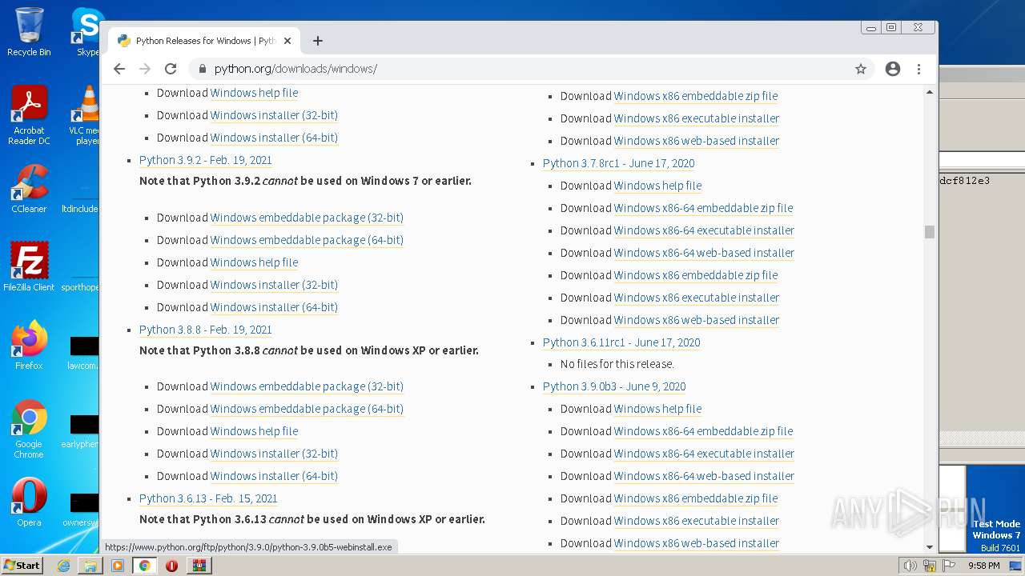
Task: Open the Action Center flag tray icon
Action: click(x=947, y=566)
